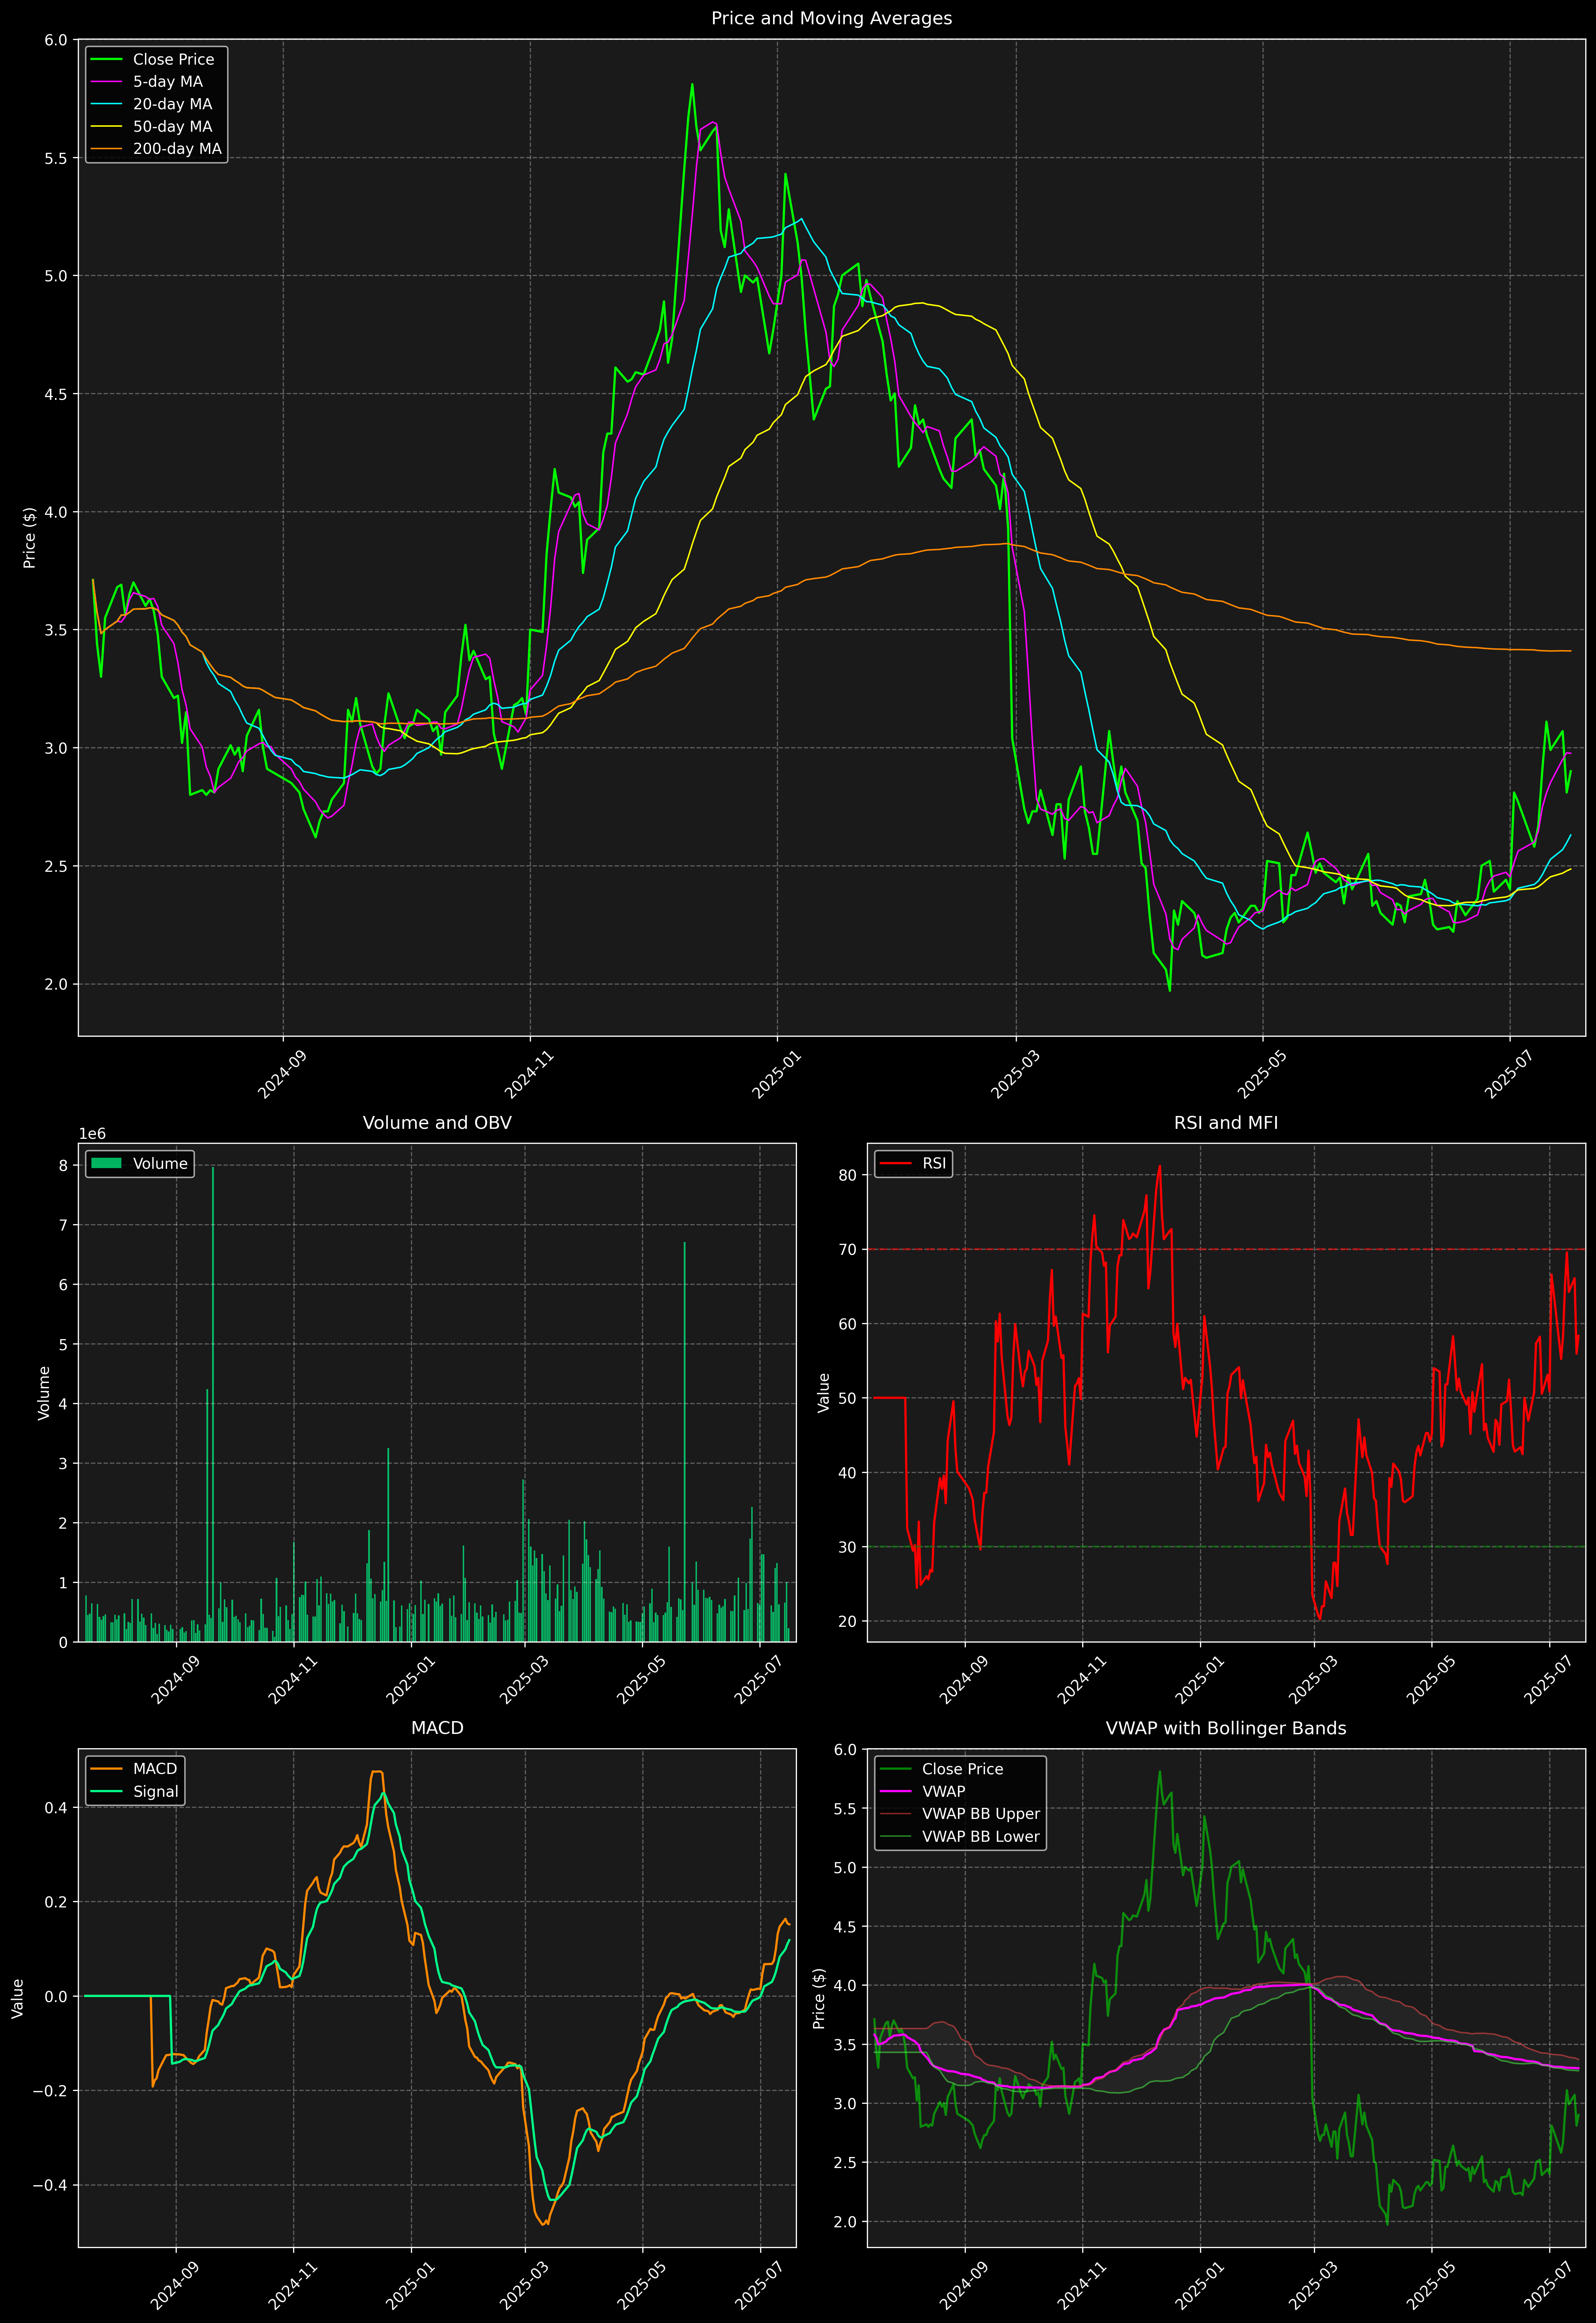The image size is (1596, 2323).
Task: Click "VWAP with Bollinger Bands" chart title
Action: pyautogui.click(x=1226, y=1728)
